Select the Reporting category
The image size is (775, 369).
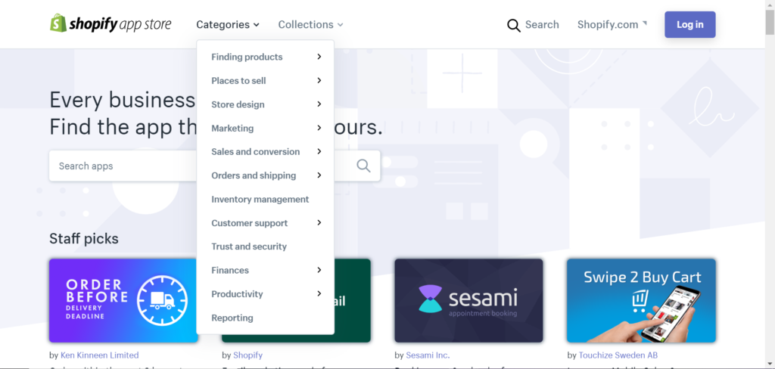pyautogui.click(x=232, y=318)
